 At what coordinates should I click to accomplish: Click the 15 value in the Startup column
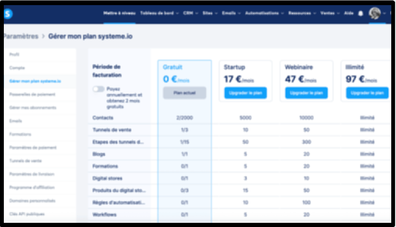pos(245,190)
